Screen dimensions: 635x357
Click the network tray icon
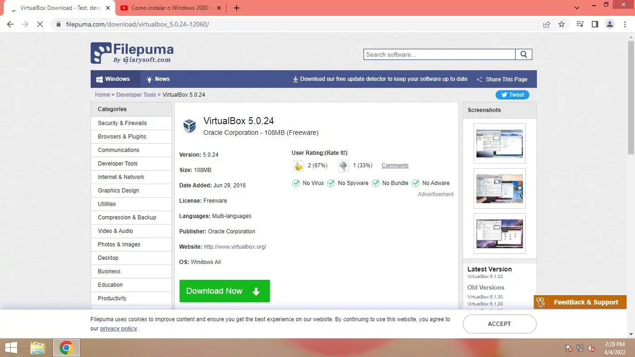click(x=580, y=348)
